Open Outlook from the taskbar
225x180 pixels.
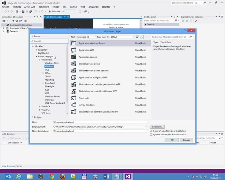(8, 176)
